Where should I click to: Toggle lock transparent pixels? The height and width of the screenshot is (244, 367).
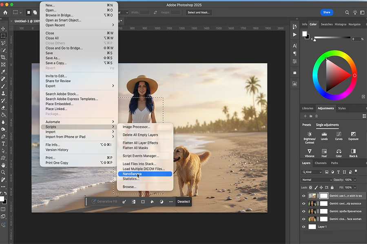pyautogui.click(x=311, y=187)
